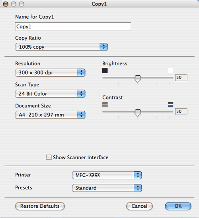
Task: Click the red close window button
Action: point(6,4)
